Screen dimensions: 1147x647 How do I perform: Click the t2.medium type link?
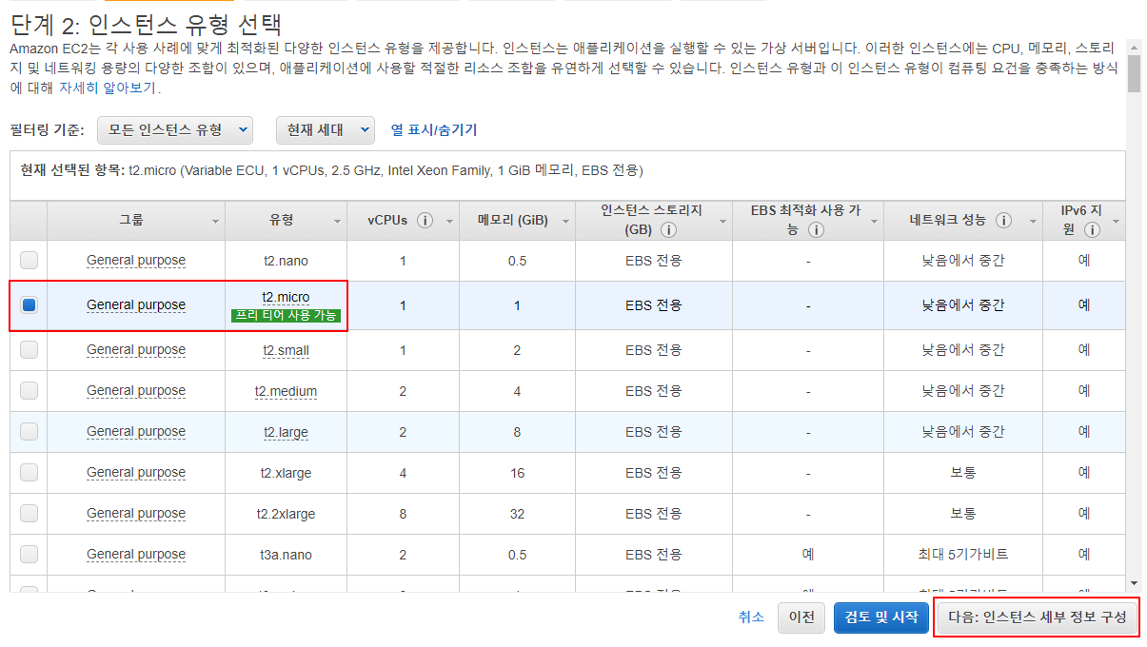[x=286, y=391]
